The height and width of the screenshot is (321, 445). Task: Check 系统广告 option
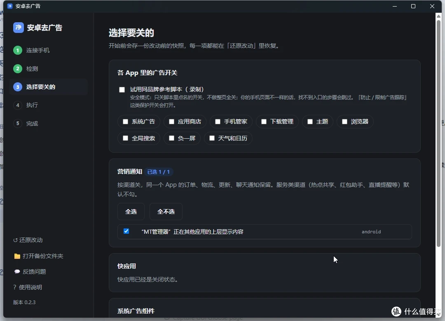pos(125,122)
